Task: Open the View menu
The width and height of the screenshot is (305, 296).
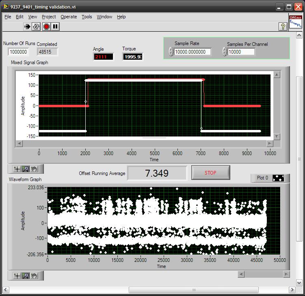Action: [32, 17]
